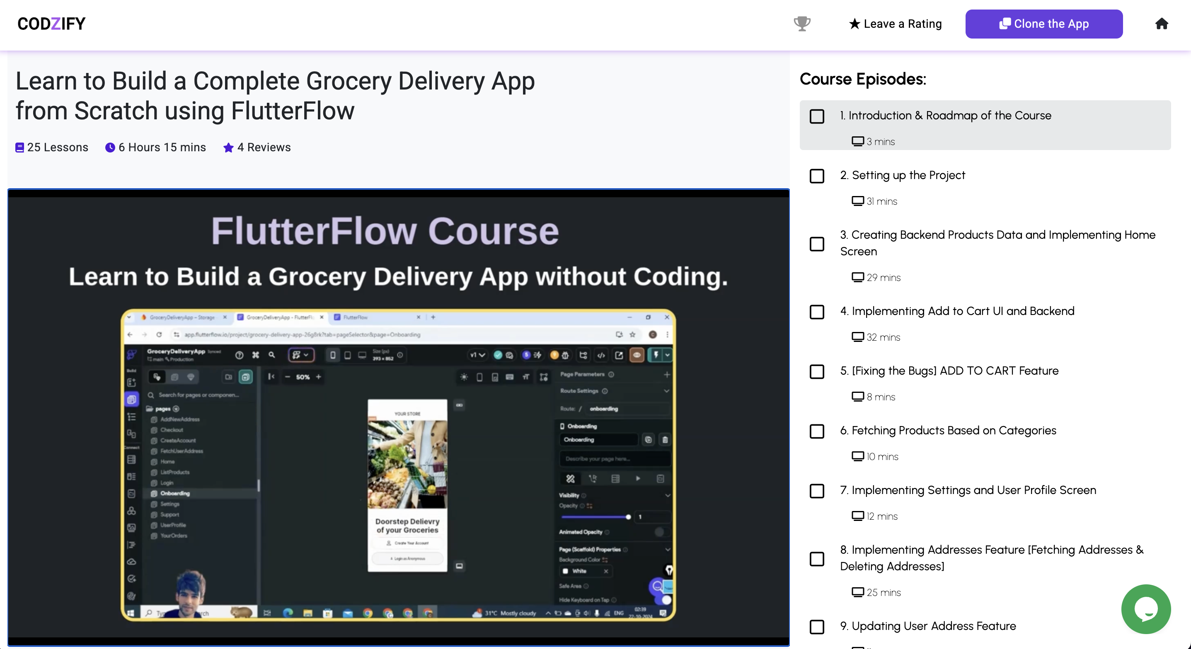Click the monitor icon beside 3 mins
The height and width of the screenshot is (649, 1191).
click(858, 141)
